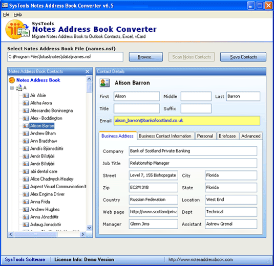
Task: Click the horizontal scroll right arrow
Action: [82, 234]
